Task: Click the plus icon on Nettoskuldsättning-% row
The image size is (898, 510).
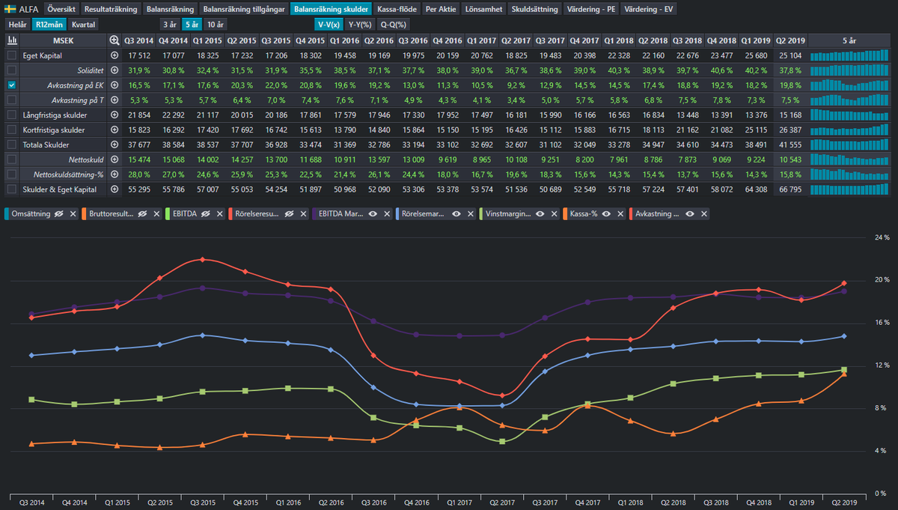Action: [x=114, y=174]
